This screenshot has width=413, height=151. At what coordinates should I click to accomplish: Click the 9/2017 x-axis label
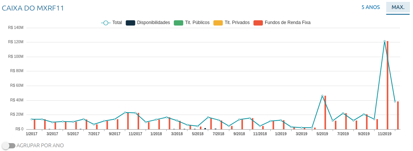115,134
